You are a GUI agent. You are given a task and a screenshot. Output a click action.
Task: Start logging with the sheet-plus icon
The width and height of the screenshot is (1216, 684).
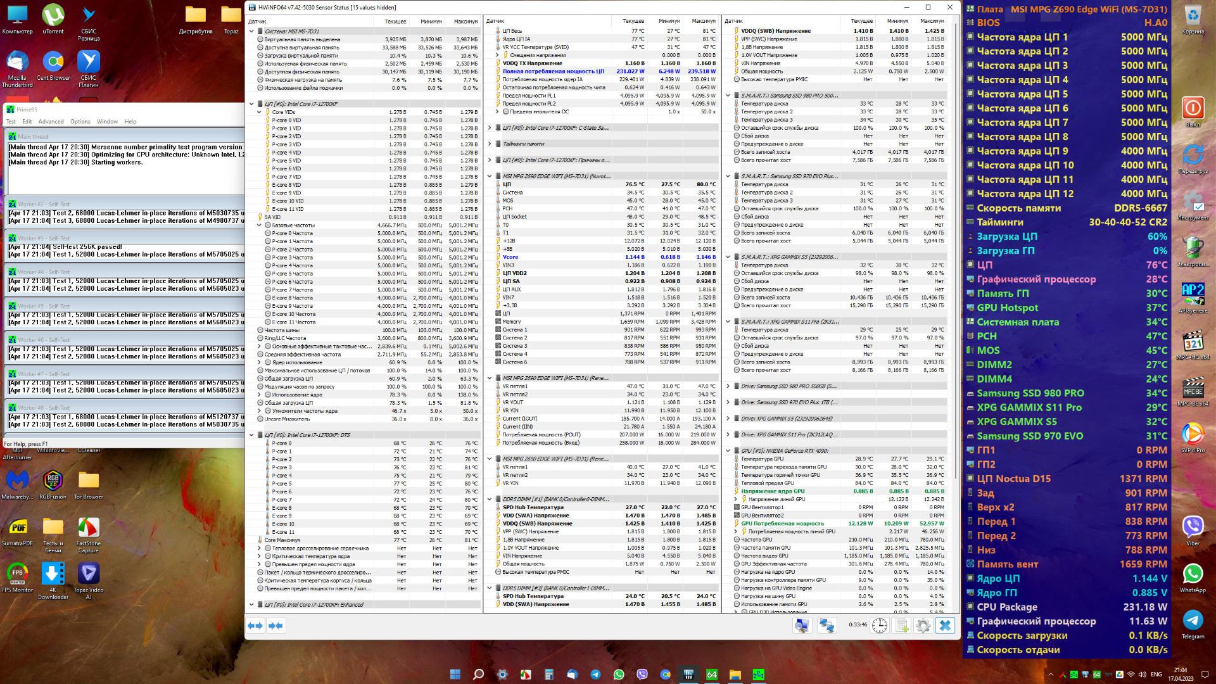coord(902,626)
